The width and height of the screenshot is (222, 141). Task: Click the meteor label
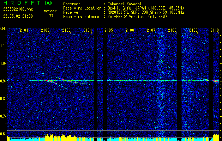(50, 11)
